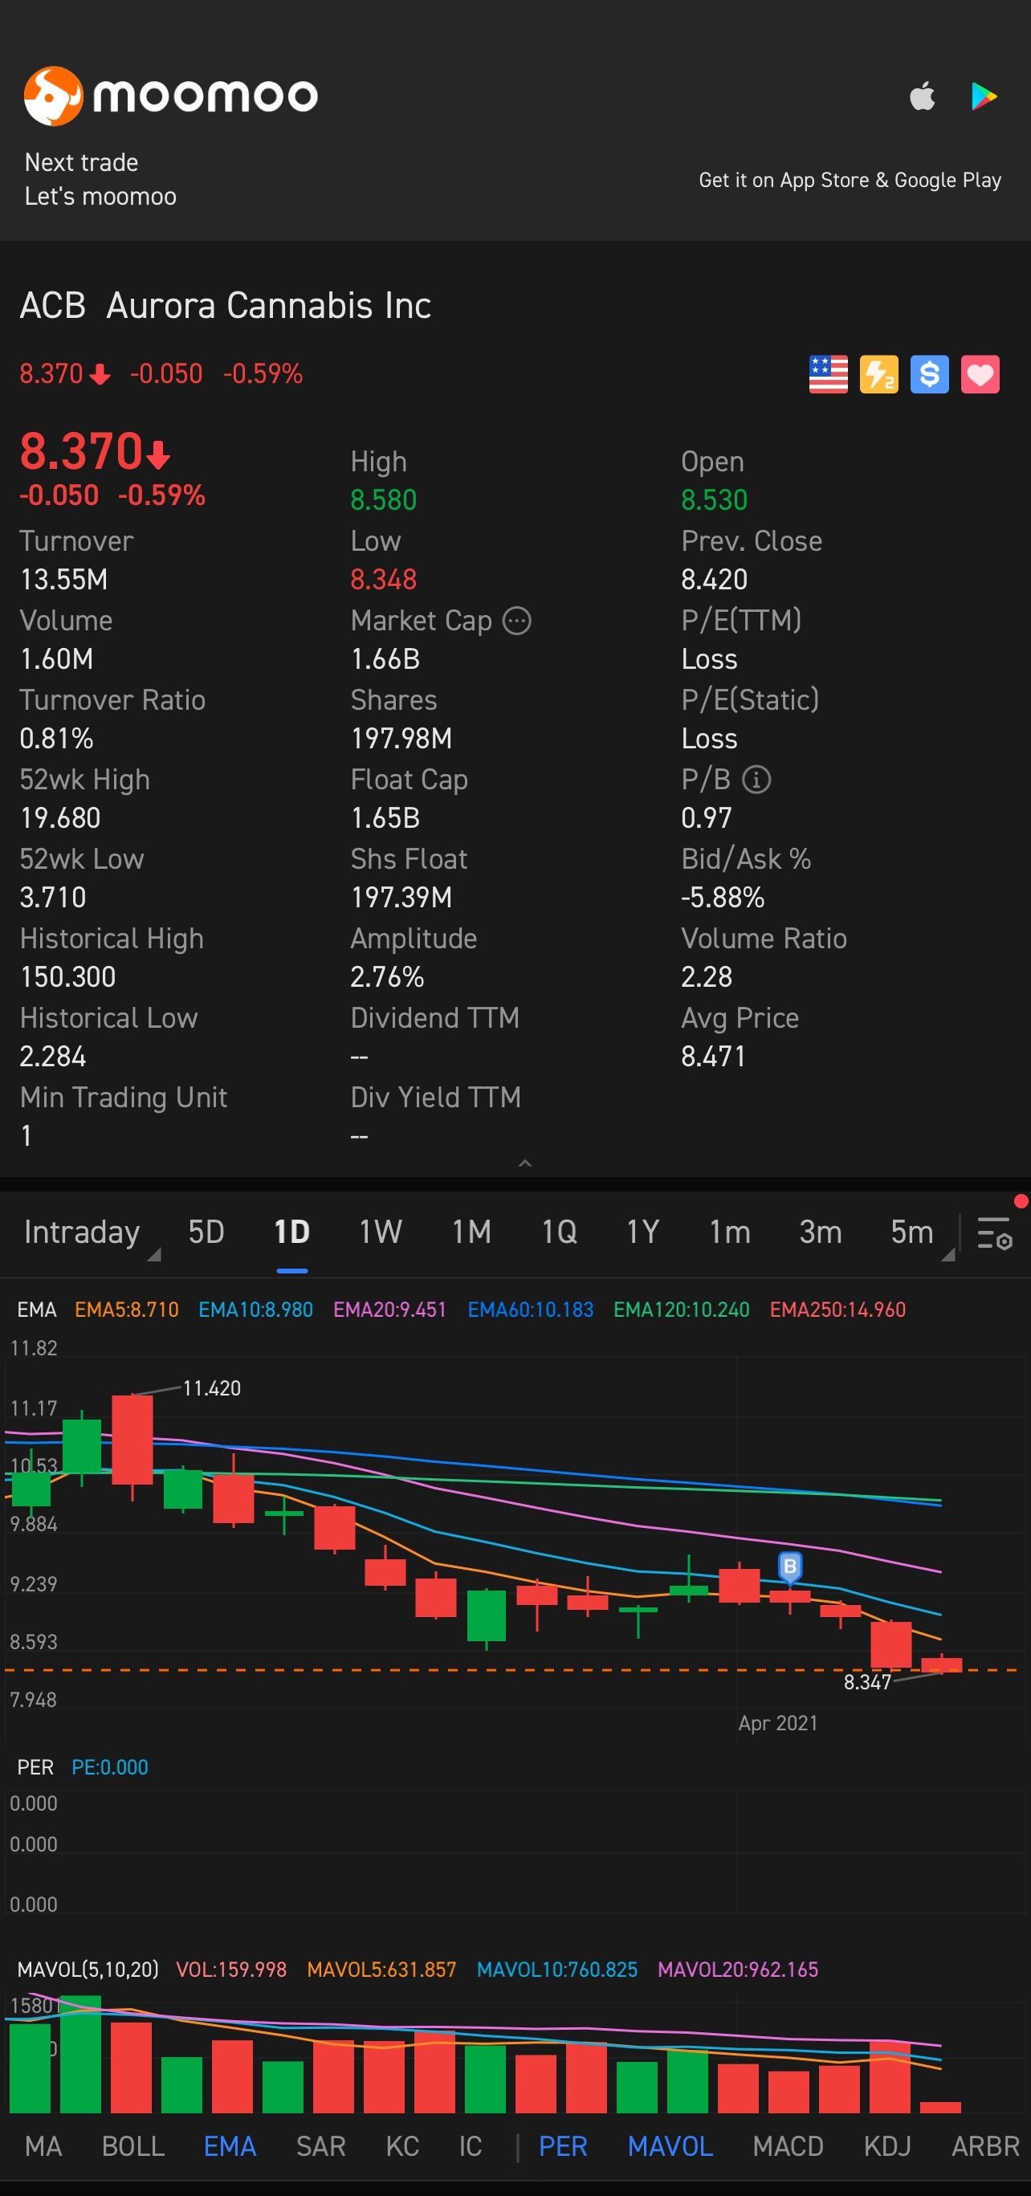1031x2196 pixels.
Task: Tap the EMA120:10.240 legend value
Action: [682, 1310]
